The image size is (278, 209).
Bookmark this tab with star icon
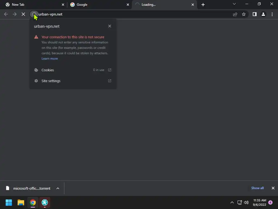(x=244, y=14)
